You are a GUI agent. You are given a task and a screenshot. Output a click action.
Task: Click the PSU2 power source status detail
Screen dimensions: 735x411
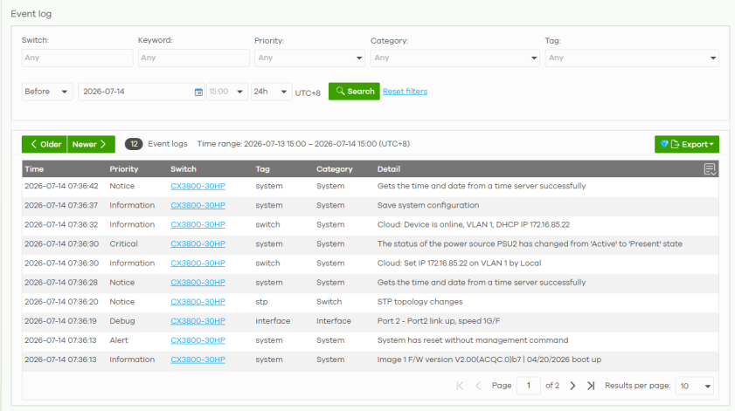coord(530,243)
